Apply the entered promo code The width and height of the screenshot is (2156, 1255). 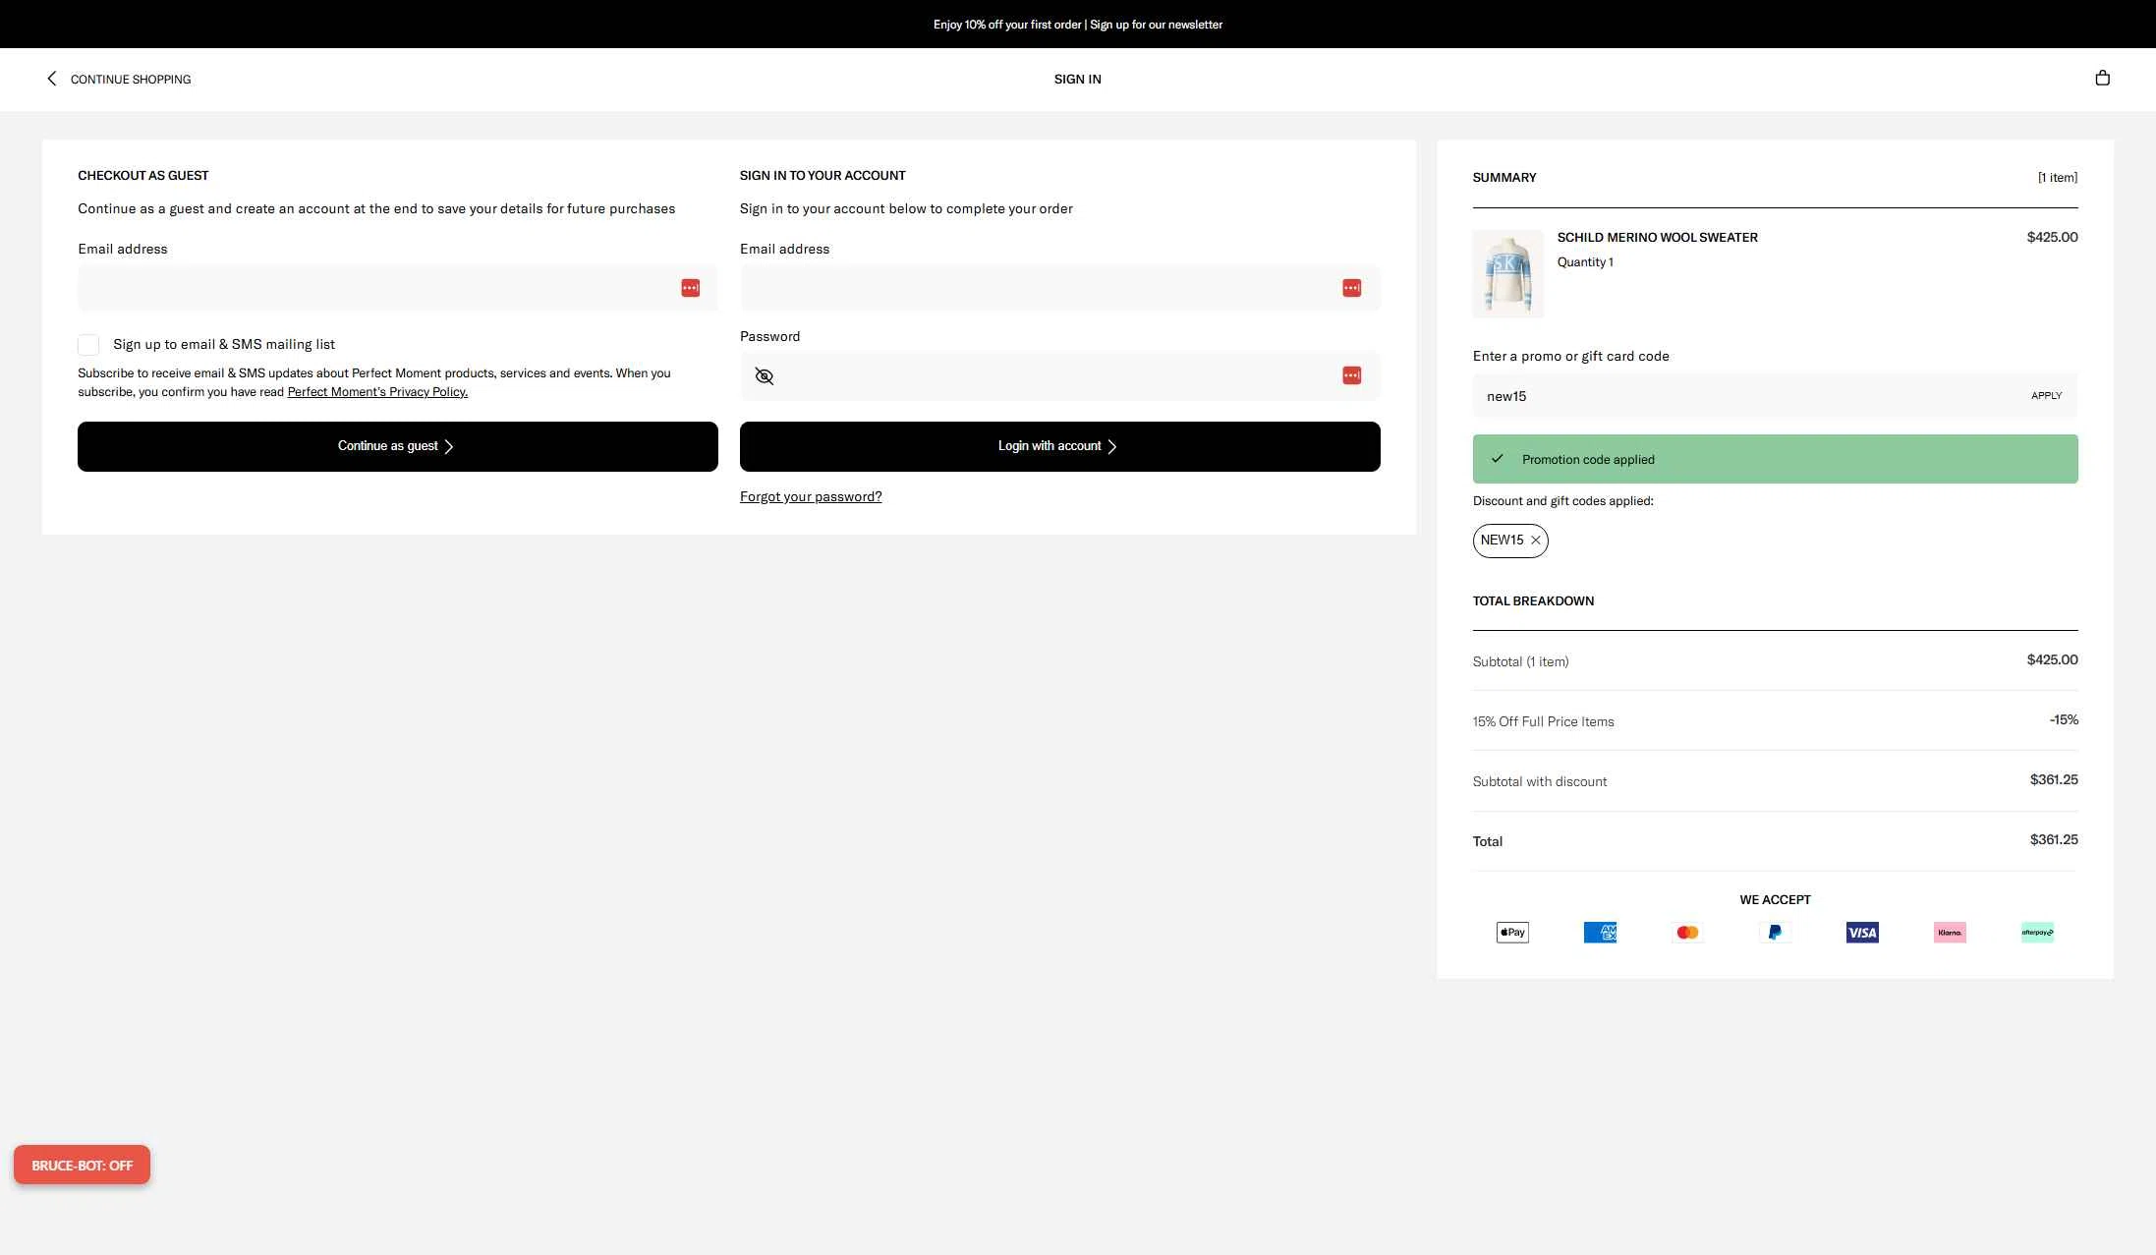(x=2046, y=395)
